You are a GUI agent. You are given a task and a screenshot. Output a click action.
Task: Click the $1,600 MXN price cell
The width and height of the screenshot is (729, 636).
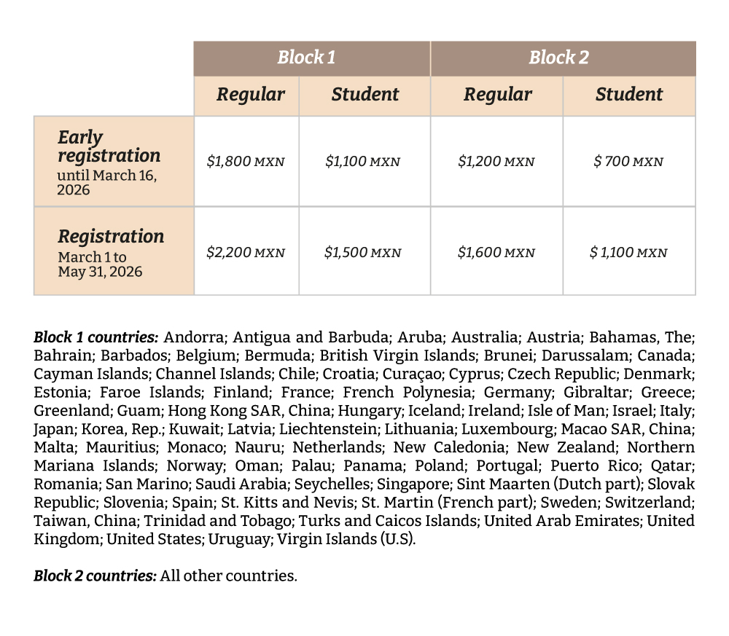pos(496,253)
